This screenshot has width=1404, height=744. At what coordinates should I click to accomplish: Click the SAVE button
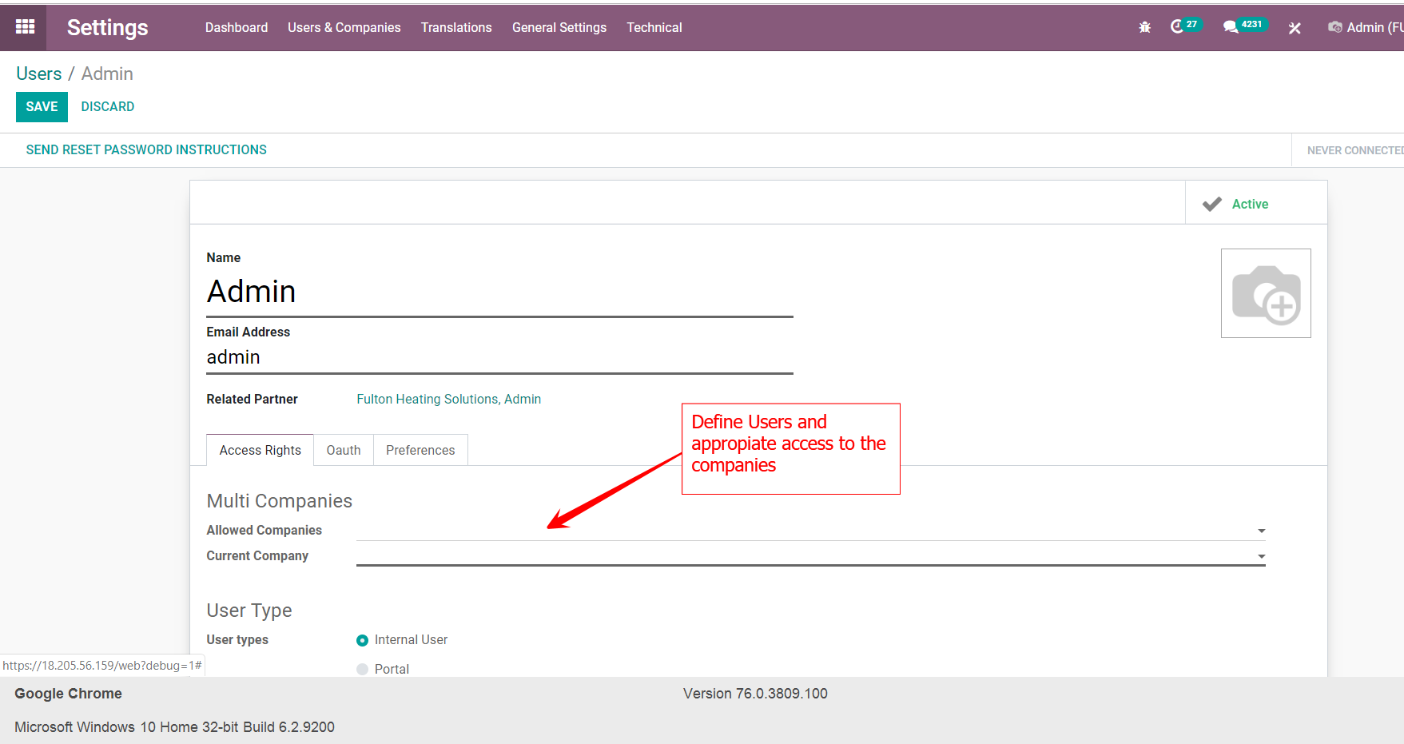42,107
